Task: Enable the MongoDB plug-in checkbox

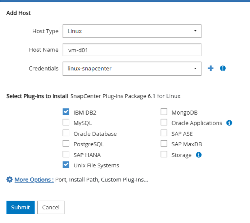Action: coord(164,112)
